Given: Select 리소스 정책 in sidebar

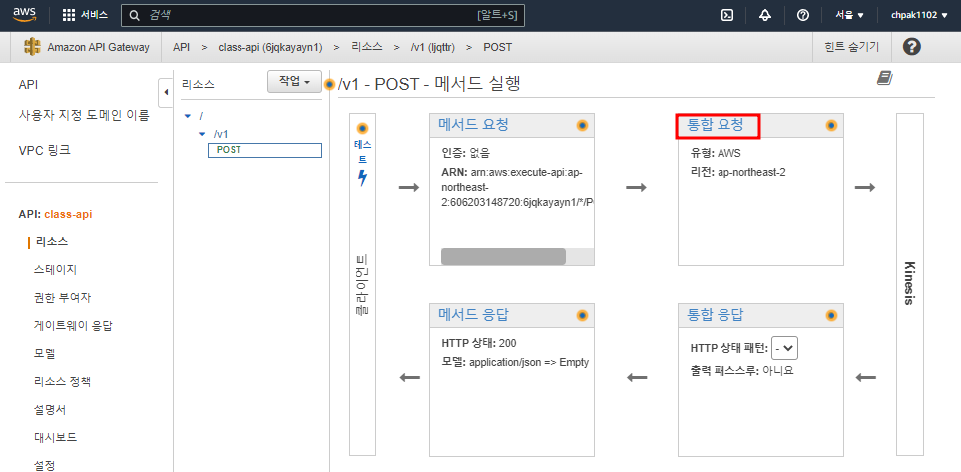Looking at the screenshot, I should [62, 382].
